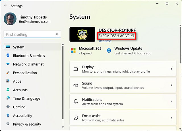Open the System category
Viewport: 182px width, 131px height.
coord(32,47)
